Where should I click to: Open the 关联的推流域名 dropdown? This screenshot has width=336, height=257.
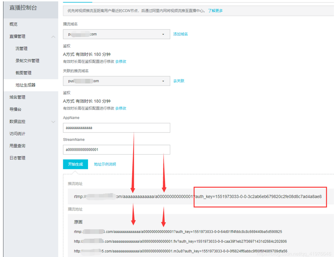click(117, 81)
